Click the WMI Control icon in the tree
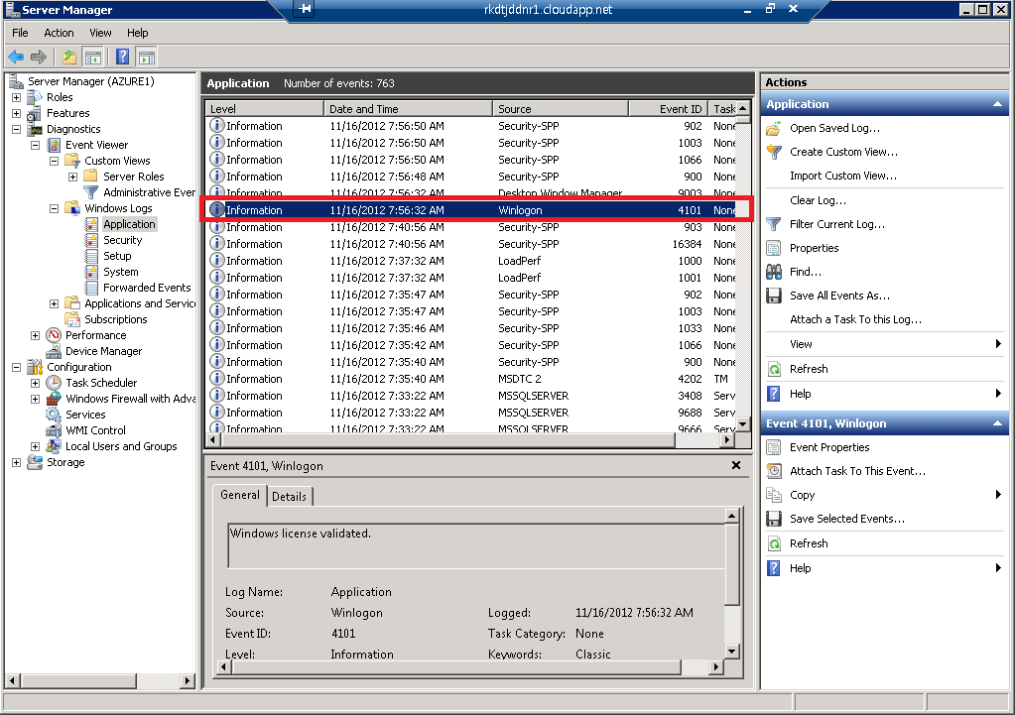Viewport: 1015px width, 715px height. (x=55, y=430)
